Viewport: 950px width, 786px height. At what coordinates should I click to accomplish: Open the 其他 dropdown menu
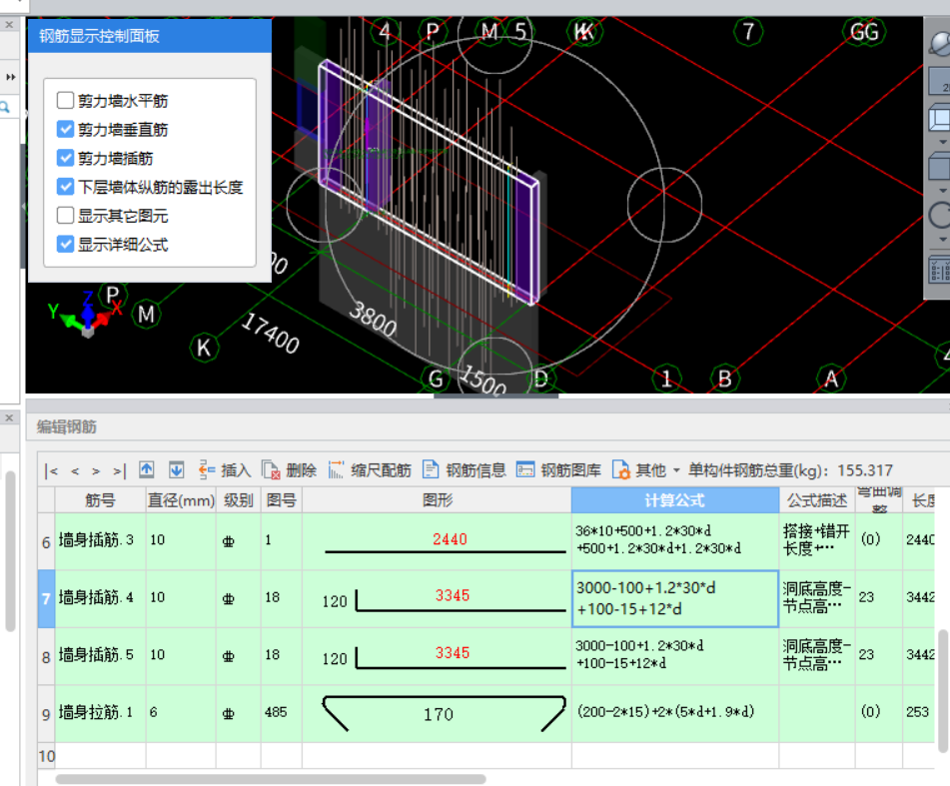pyautogui.click(x=646, y=470)
